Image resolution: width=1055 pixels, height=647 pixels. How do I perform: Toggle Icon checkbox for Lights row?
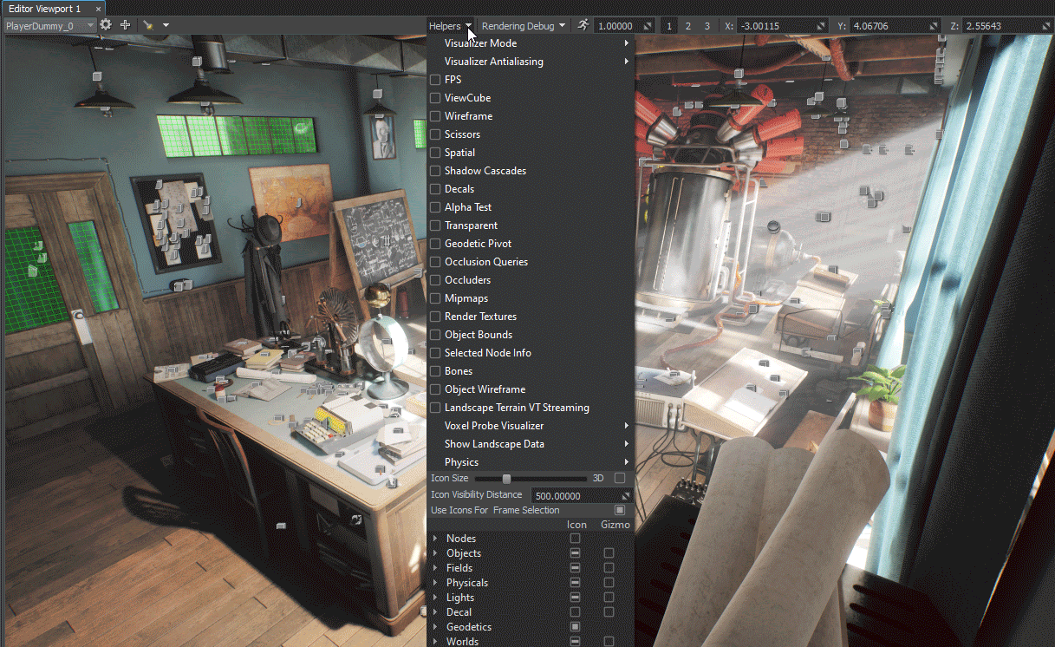point(575,598)
